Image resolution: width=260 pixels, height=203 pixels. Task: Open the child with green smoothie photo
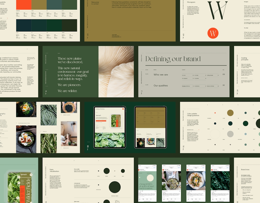coord(69,134)
